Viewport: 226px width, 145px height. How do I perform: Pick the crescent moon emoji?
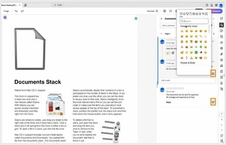(x=186, y=58)
